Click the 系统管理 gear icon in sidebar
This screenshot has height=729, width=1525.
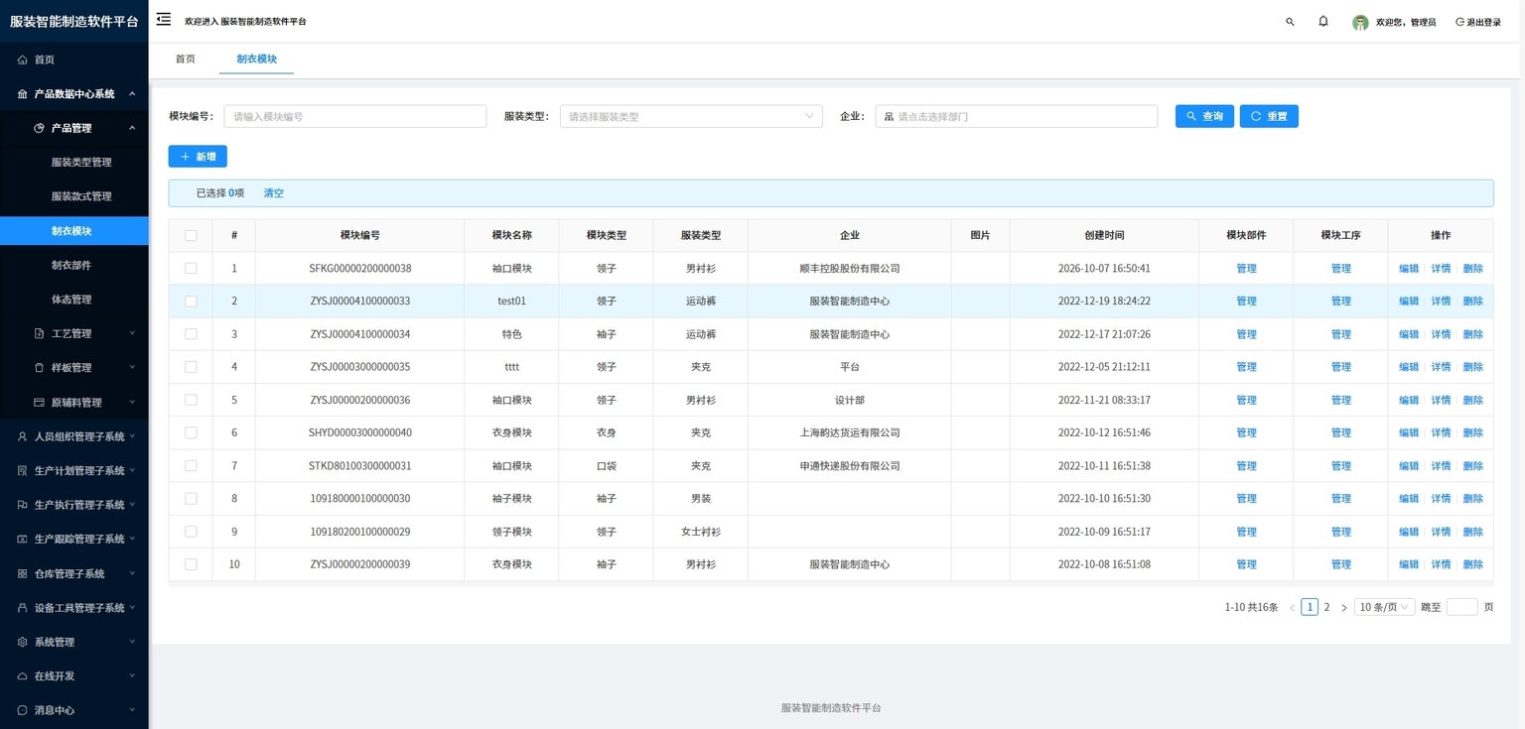[23, 642]
